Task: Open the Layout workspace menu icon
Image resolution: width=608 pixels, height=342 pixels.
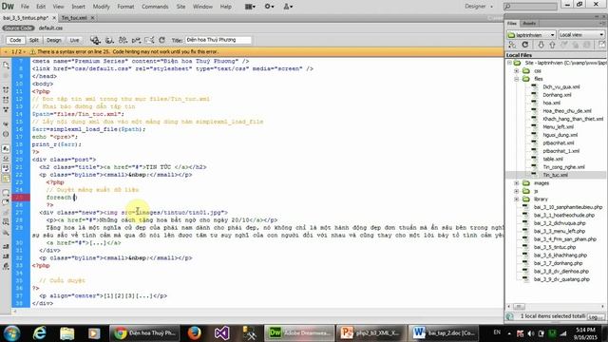Action: [x=250, y=7]
